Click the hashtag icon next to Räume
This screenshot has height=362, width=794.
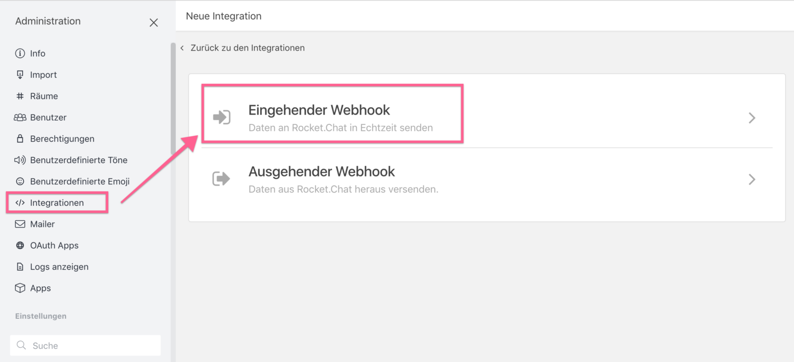[x=20, y=96]
